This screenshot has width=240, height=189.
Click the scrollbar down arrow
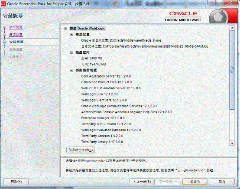(232, 143)
